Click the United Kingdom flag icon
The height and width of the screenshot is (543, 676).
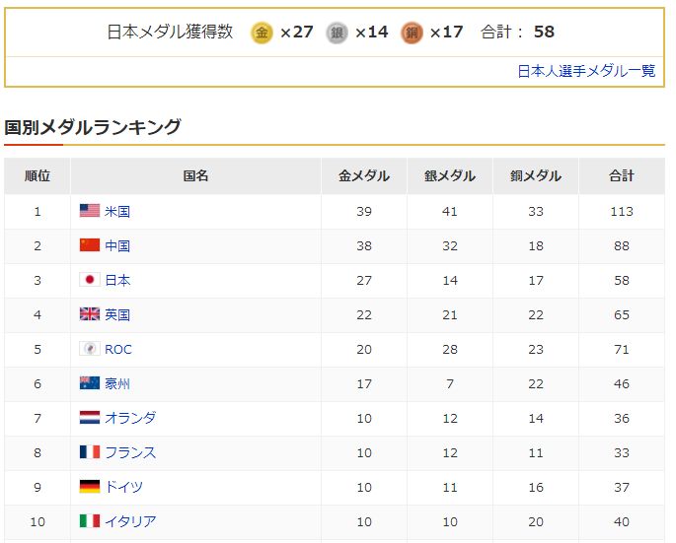click(90, 314)
